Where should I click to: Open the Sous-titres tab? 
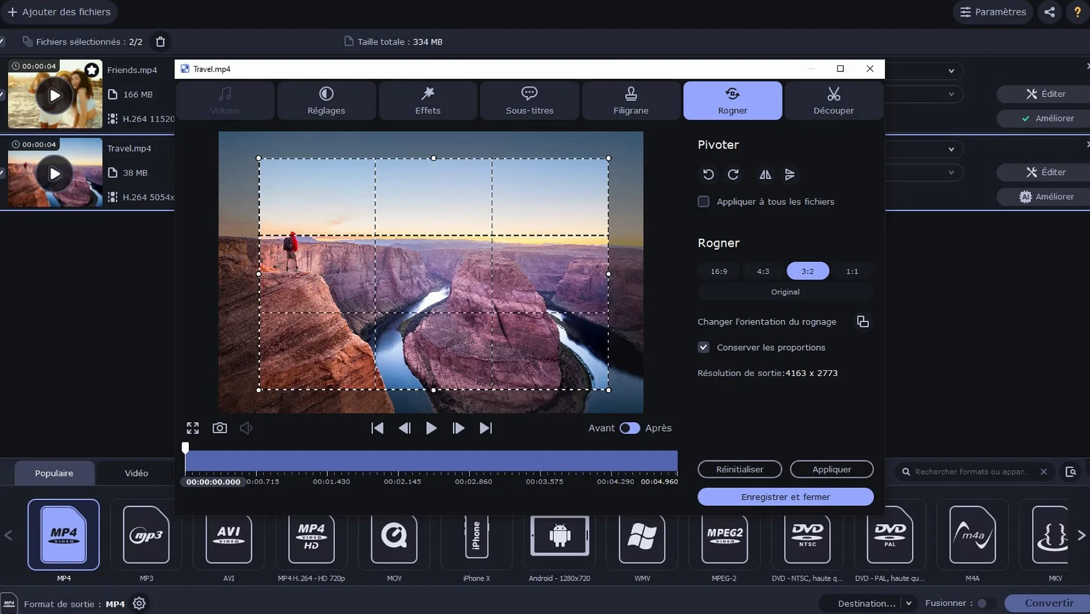pos(529,101)
